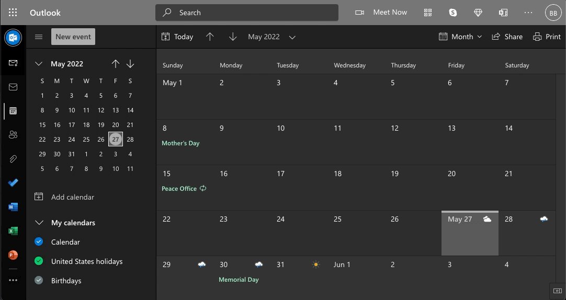Select the May 1 cell in month grid
The width and height of the screenshot is (566, 300).
point(185,97)
